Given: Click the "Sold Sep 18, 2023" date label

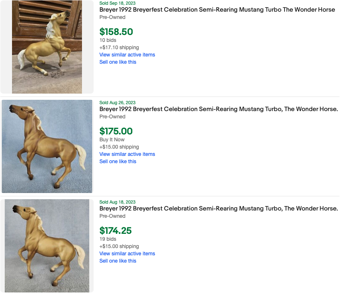Looking at the screenshot, I should (117, 3).
